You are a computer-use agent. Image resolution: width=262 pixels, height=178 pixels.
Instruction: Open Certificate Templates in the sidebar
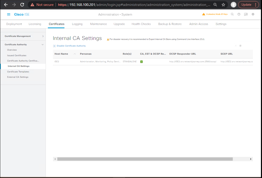18,72
